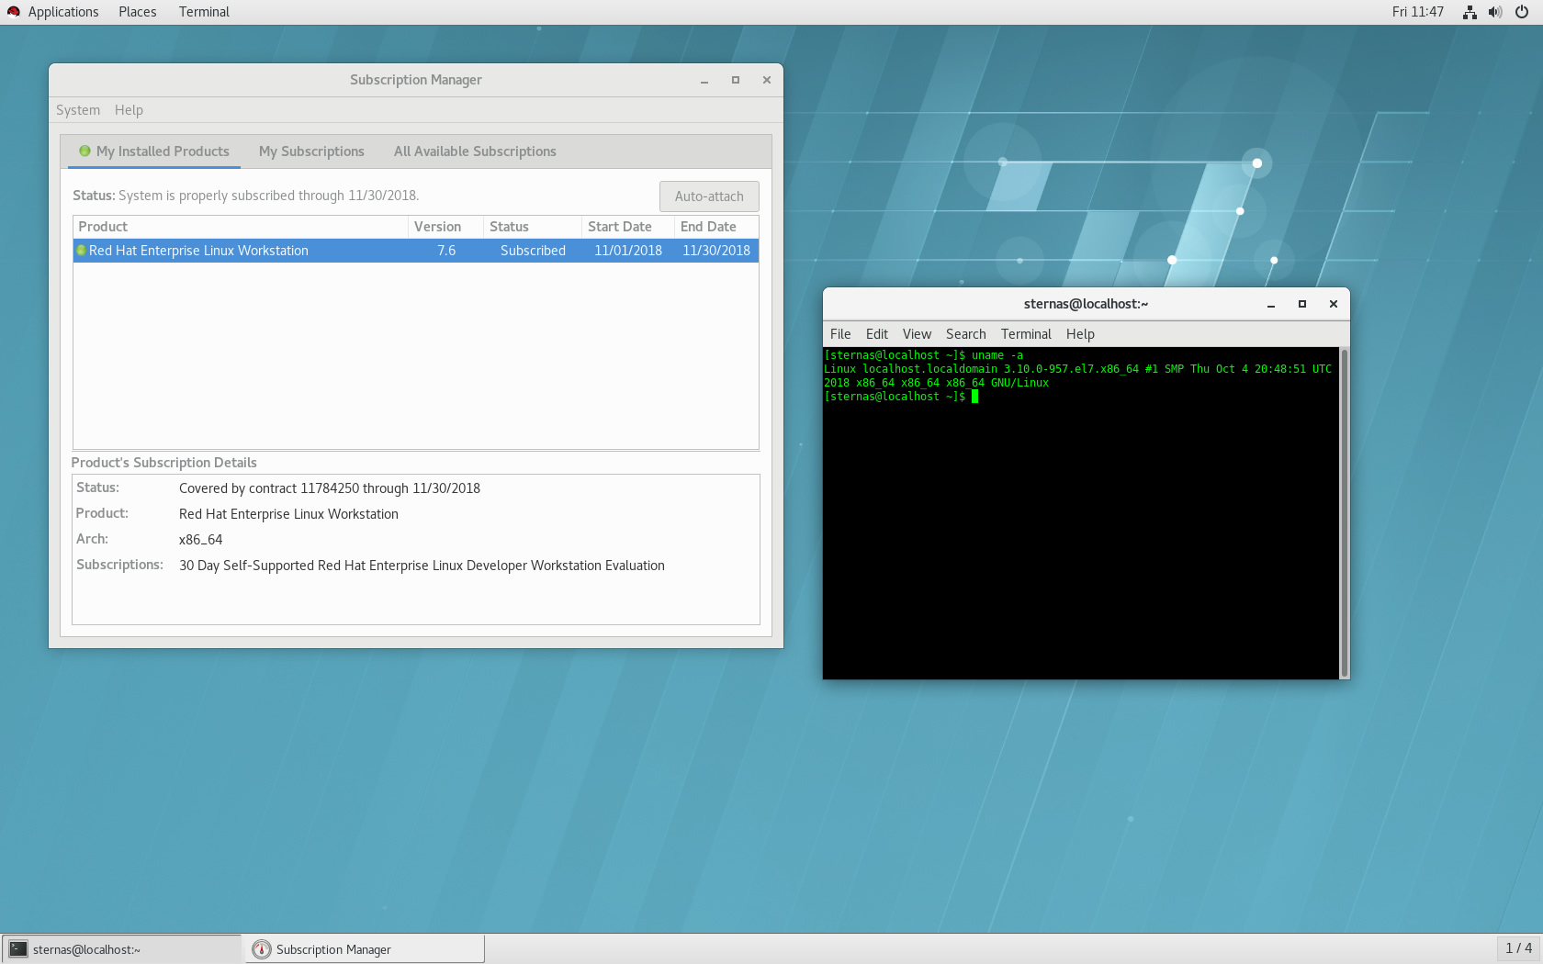Open Help menu in Subscription Manager

point(129,110)
